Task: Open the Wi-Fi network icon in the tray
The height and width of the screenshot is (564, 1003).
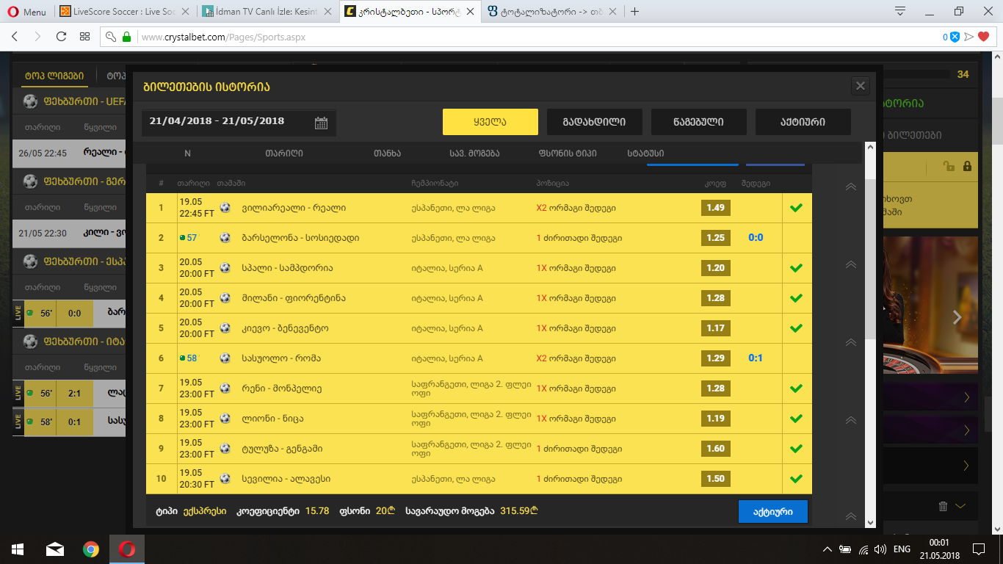Action: pos(863,549)
